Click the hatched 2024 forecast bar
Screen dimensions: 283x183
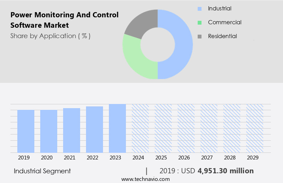140,128
